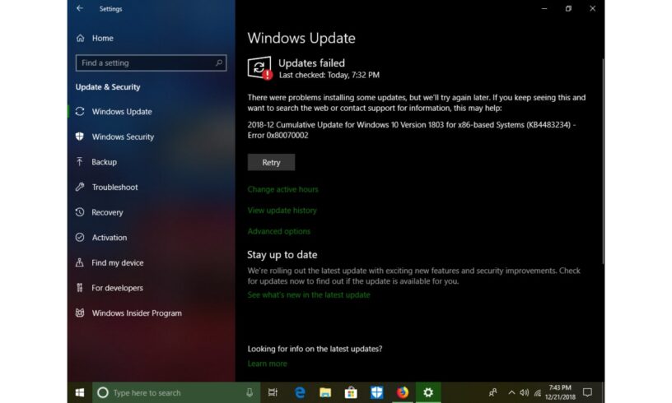The width and height of the screenshot is (672, 403).
Task: Switch to Firefox in the taskbar
Action: [403, 393]
